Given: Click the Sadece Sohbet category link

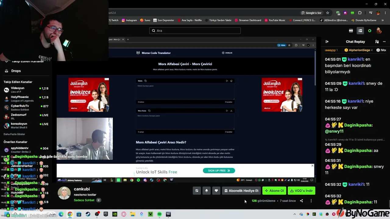Looking at the screenshot, I should 84,200.
